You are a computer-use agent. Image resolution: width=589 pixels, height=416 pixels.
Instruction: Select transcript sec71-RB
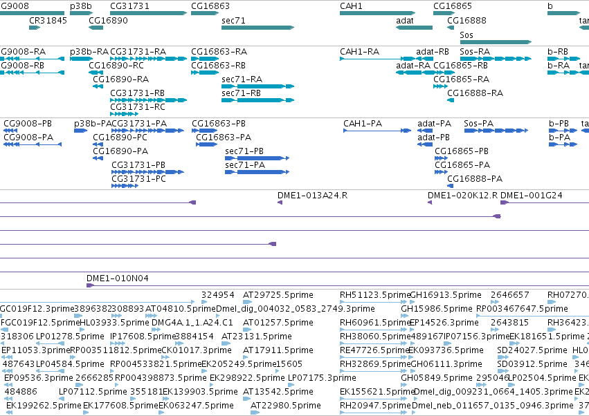coord(241,93)
